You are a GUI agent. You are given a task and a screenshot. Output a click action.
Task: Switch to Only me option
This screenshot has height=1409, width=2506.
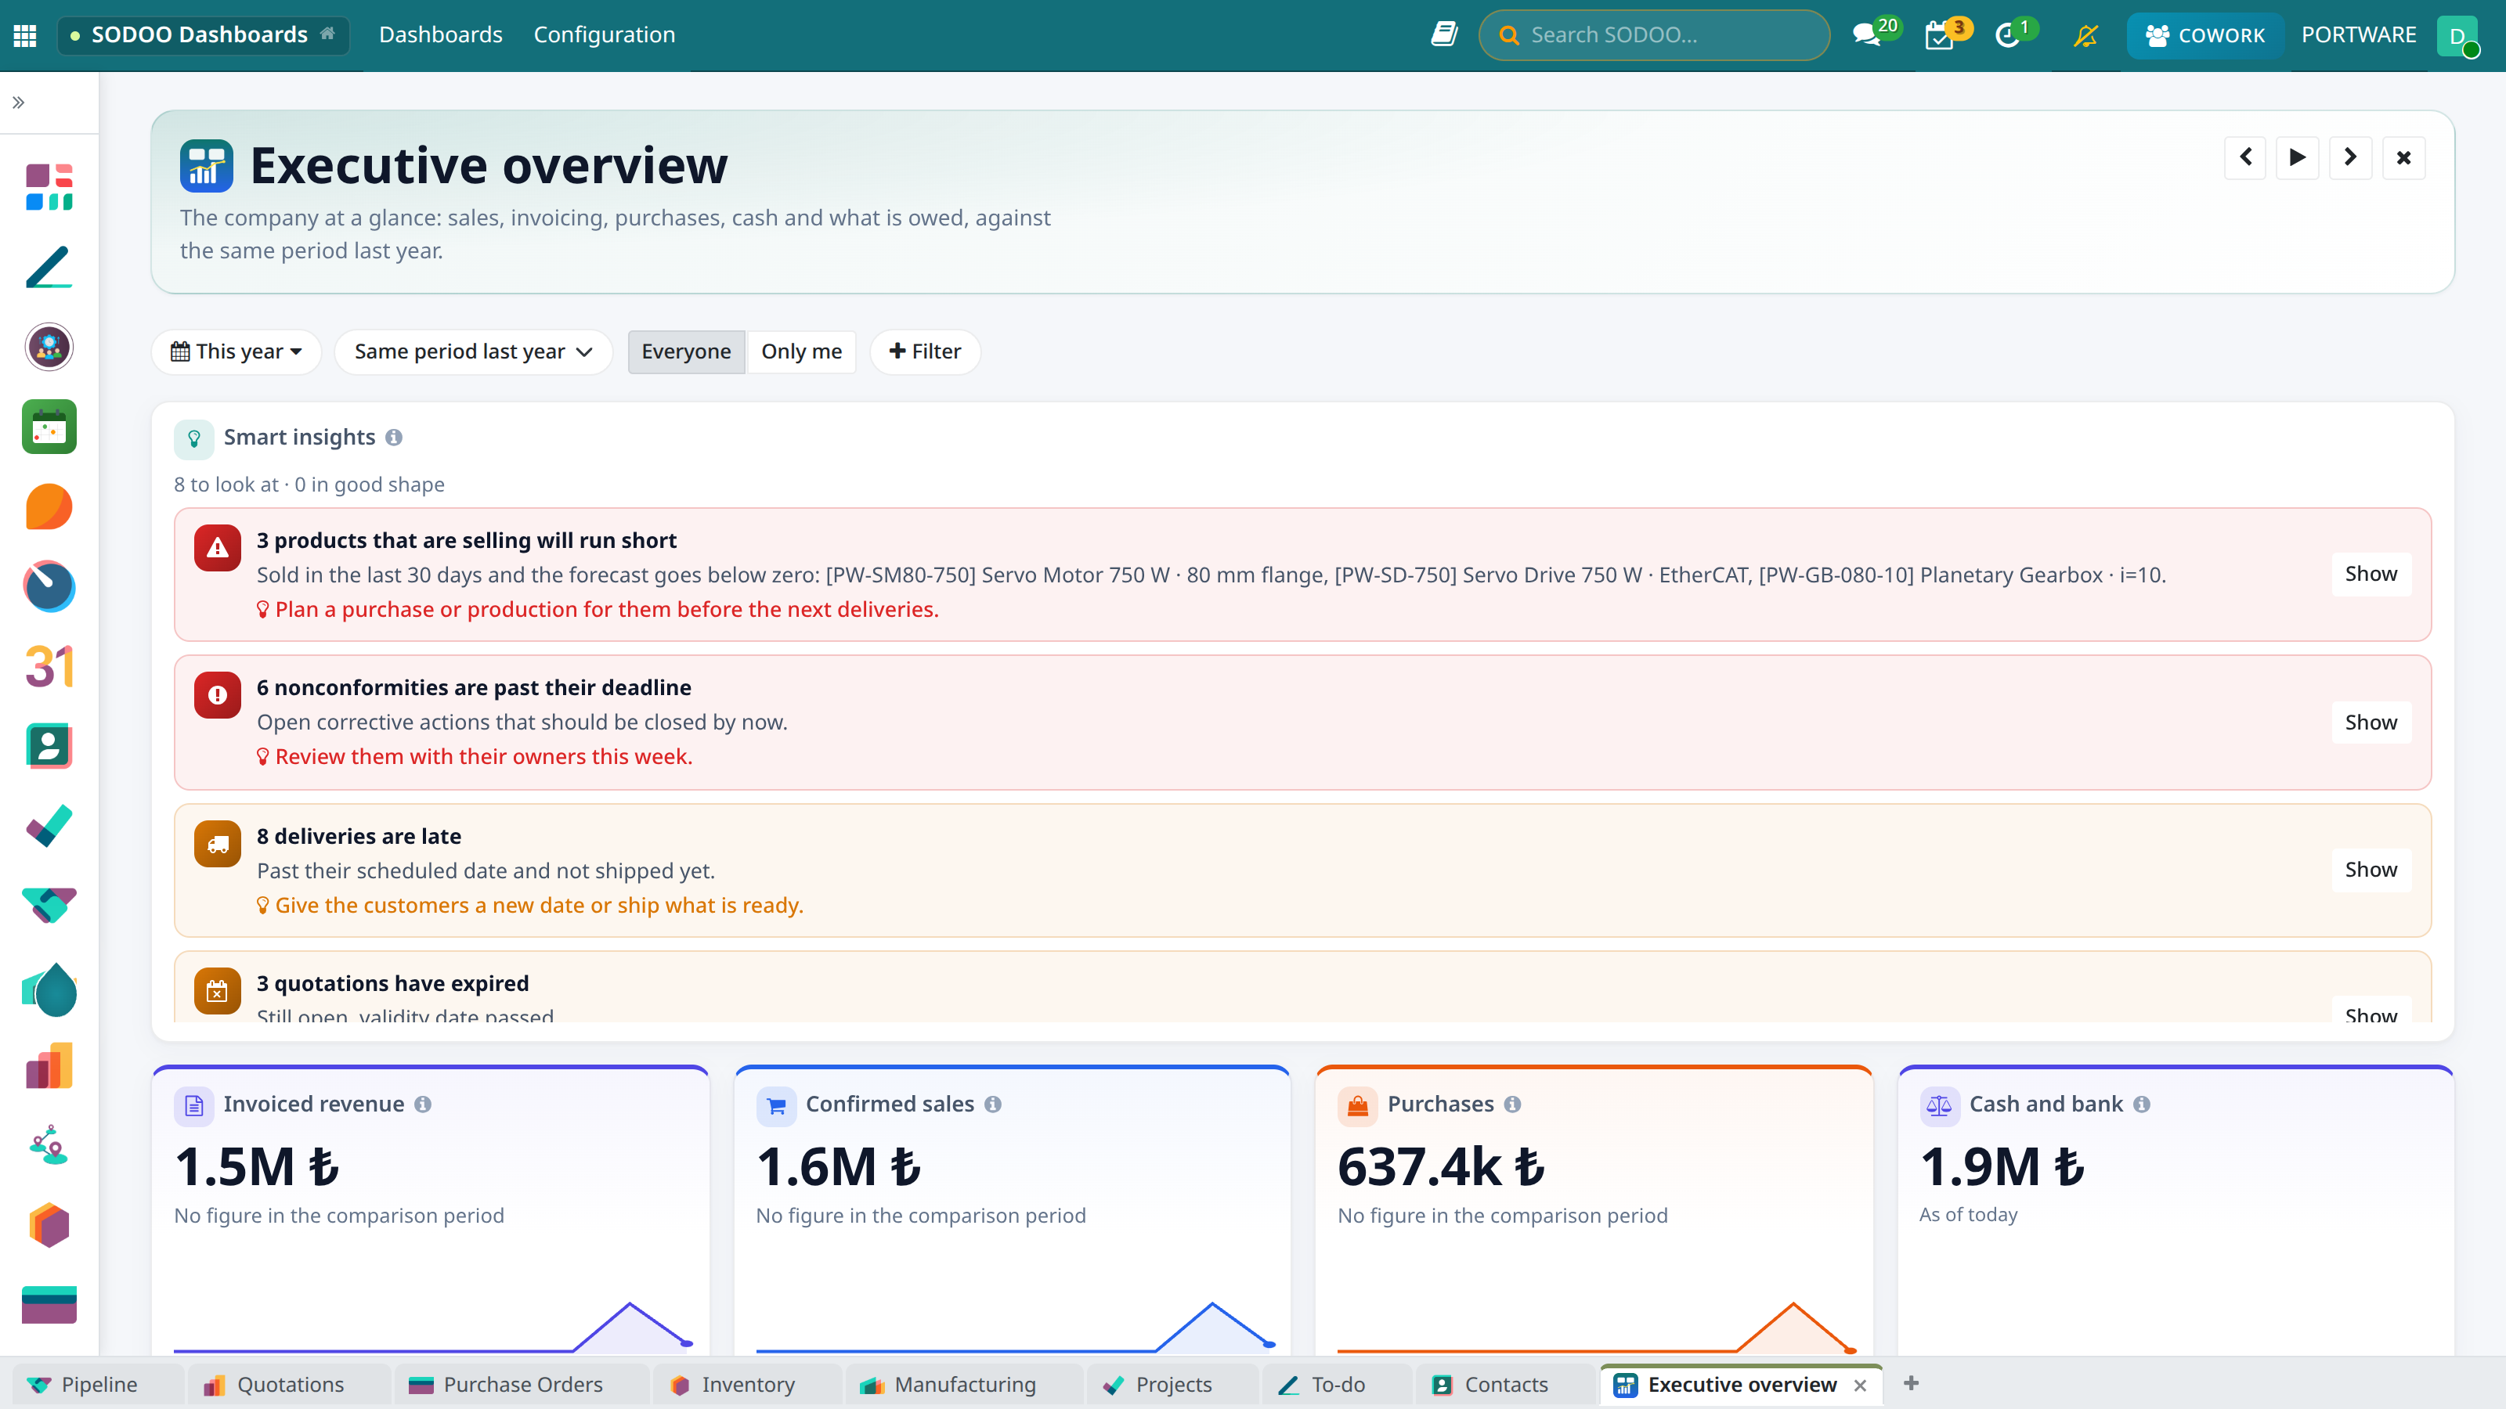coord(802,351)
